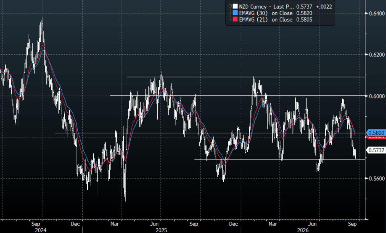The height and width of the screenshot is (233, 386).
Task: Click the Jun 2026 month label
Action: coord(312,224)
